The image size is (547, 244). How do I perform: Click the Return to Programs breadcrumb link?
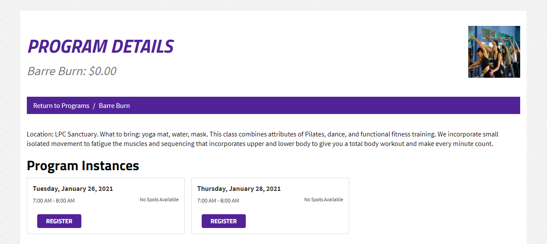point(61,105)
